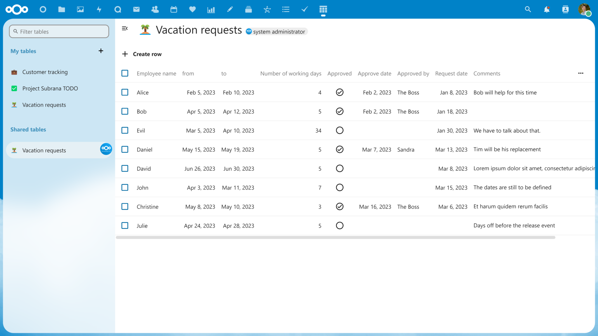Screen dimensions: 598x336
Task: Open the Tables app grid icon
Action: pyautogui.click(x=323, y=9)
